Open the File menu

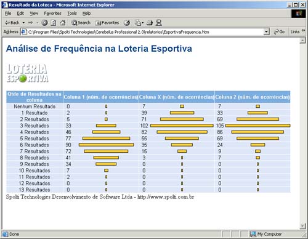8,14
